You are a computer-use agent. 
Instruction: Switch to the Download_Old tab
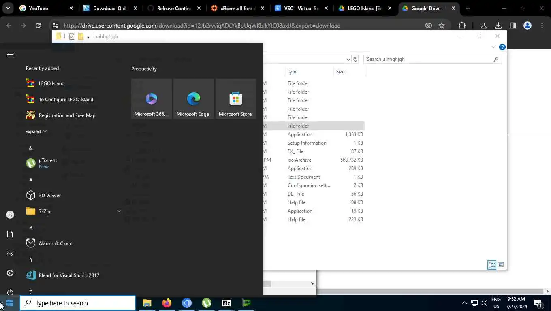click(109, 8)
